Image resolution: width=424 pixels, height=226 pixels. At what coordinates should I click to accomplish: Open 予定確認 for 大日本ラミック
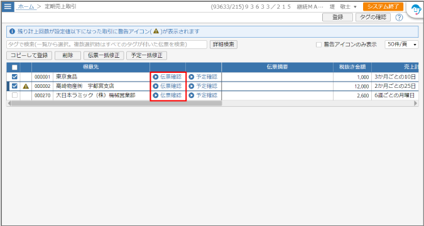pyautogui.click(x=203, y=95)
